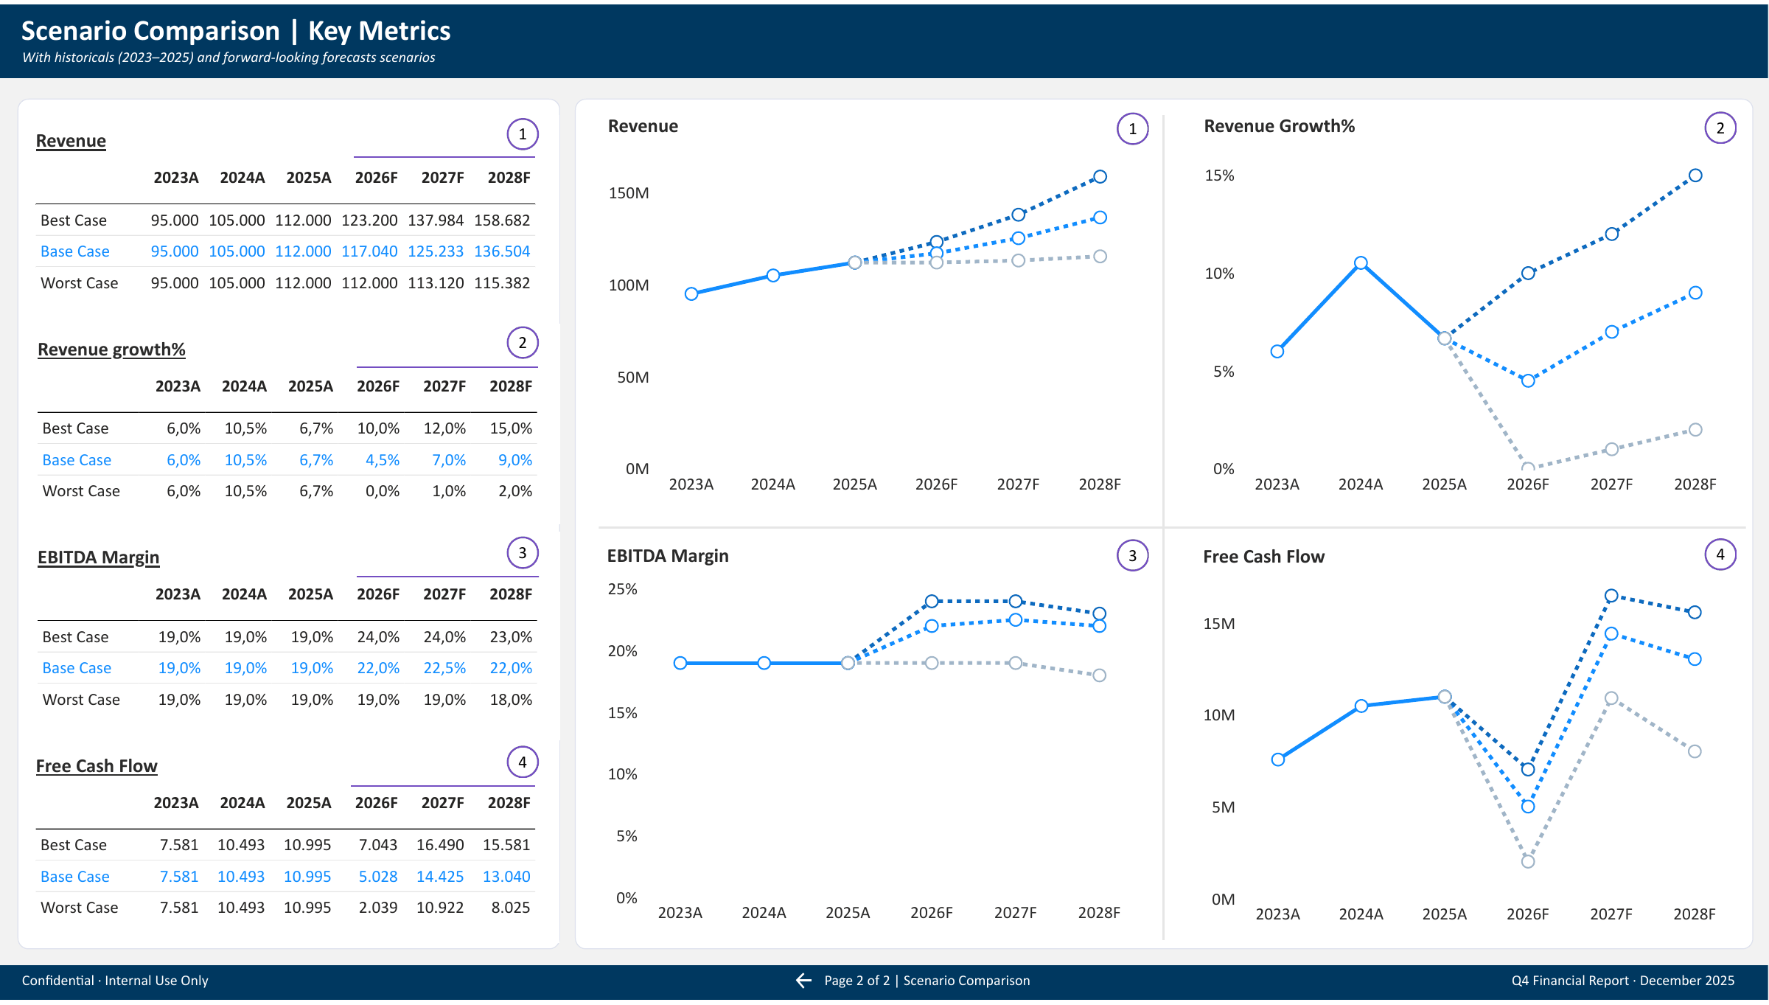This screenshot has height=1005, width=1769.
Task: Click the 113.120 revenue value
Action: click(436, 283)
